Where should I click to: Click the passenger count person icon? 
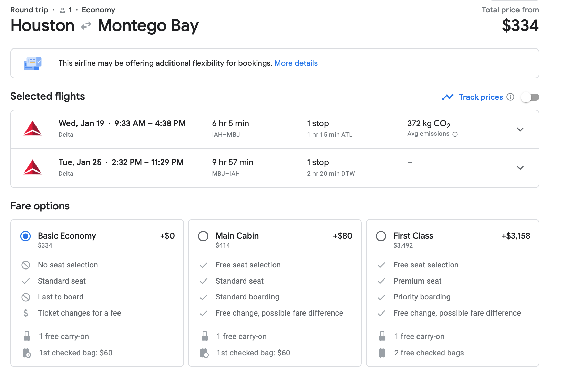point(63,10)
